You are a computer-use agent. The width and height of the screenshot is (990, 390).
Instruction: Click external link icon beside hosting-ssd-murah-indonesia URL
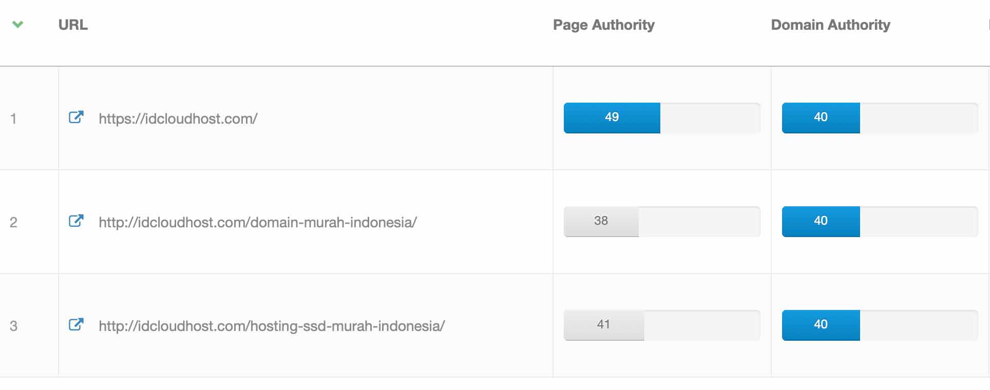tap(76, 325)
